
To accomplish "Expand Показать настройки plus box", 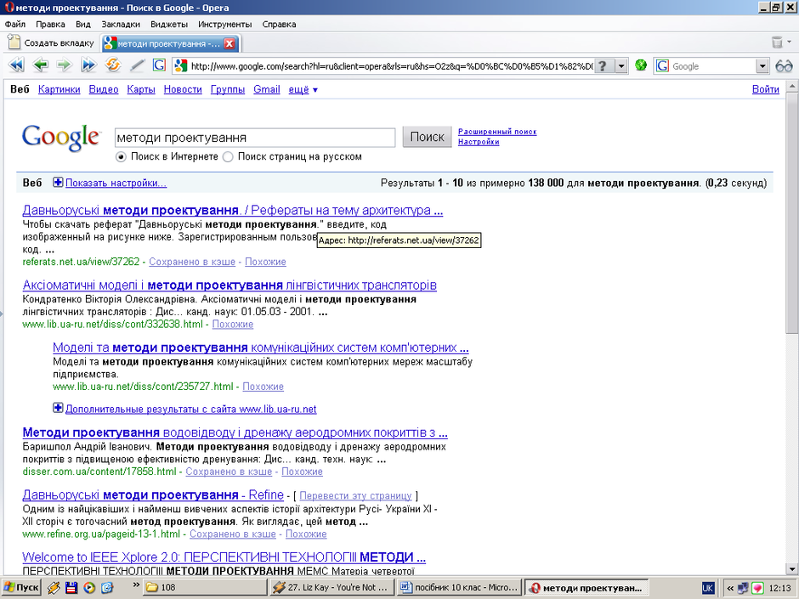I will click(x=58, y=183).
